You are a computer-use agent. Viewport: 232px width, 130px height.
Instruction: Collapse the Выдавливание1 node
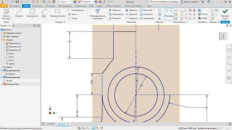pyautogui.click(x=1, y=71)
